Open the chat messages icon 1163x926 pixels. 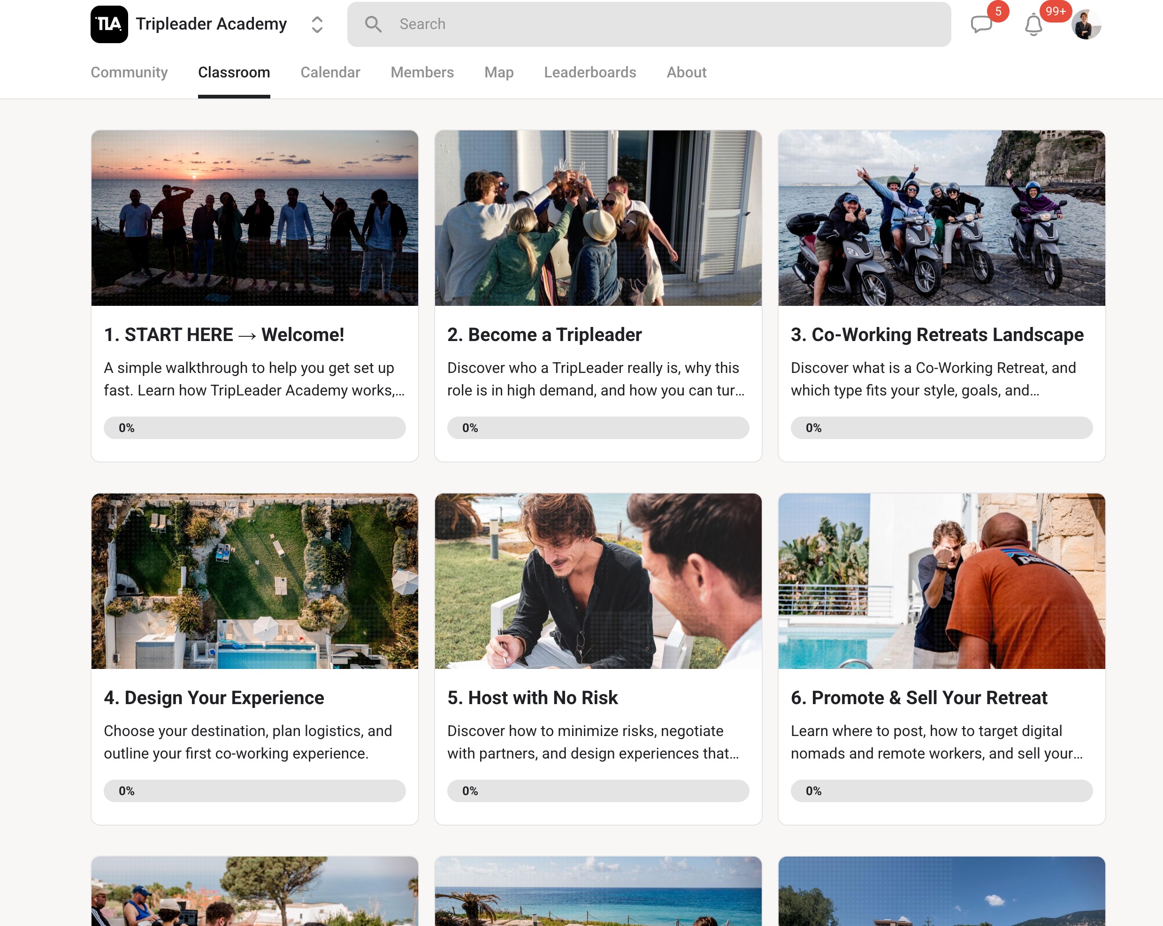point(981,25)
